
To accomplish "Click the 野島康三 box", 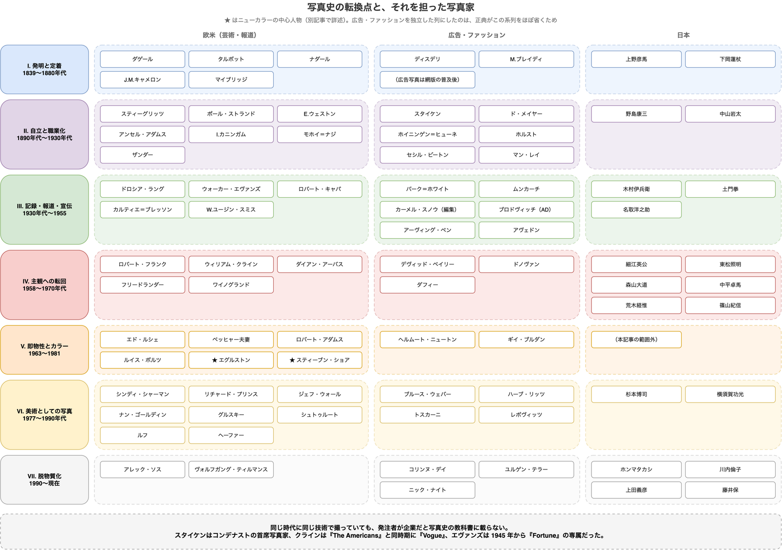I will click(x=636, y=114).
